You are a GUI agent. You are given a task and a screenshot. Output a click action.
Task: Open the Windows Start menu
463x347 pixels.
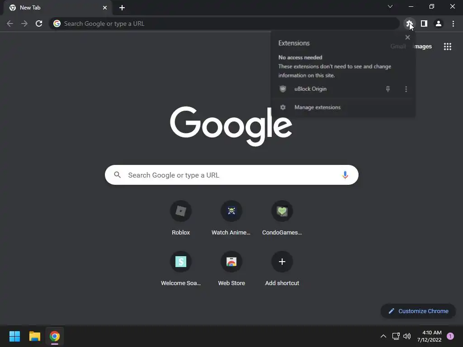click(x=14, y=336)
